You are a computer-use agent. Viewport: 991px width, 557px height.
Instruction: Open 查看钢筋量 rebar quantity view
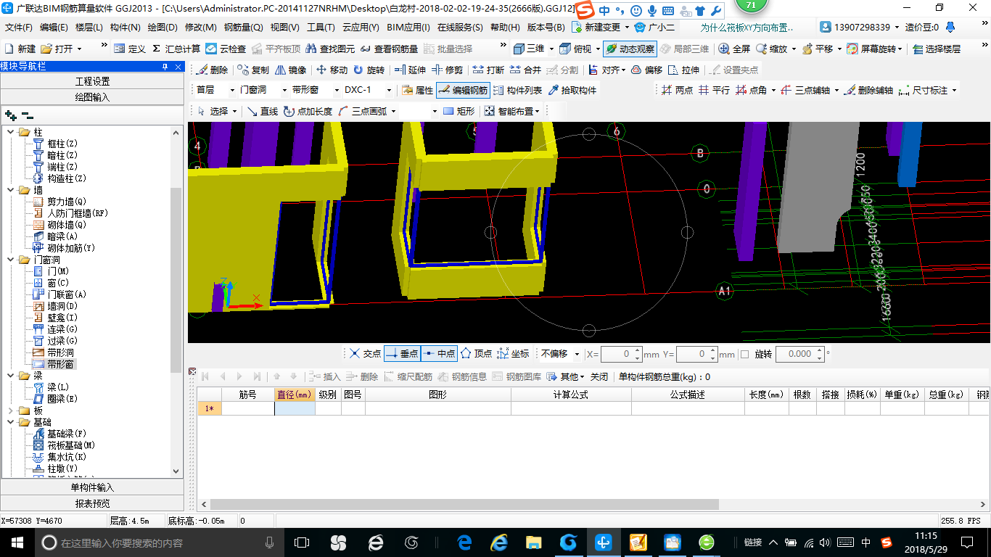(x=389, y=49)
